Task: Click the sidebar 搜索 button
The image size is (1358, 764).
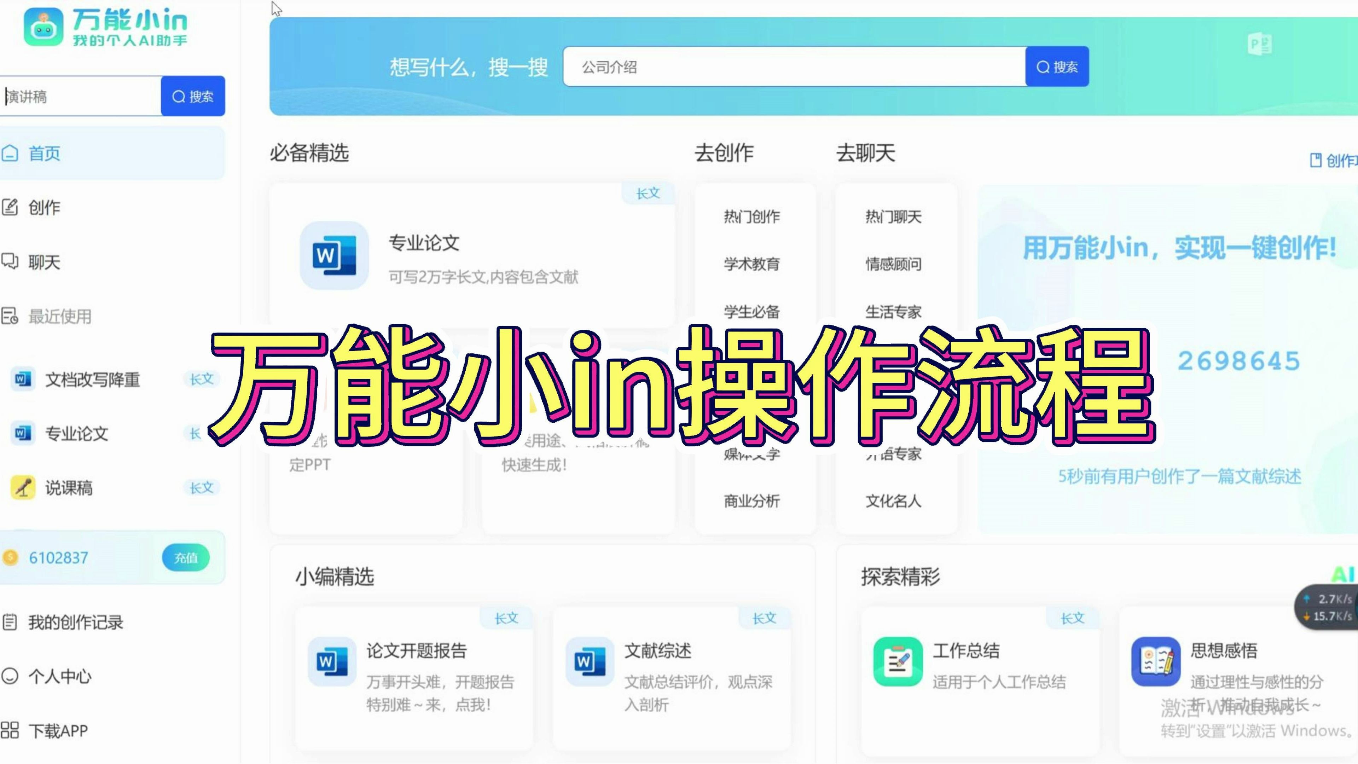Action: coord(193,96)
